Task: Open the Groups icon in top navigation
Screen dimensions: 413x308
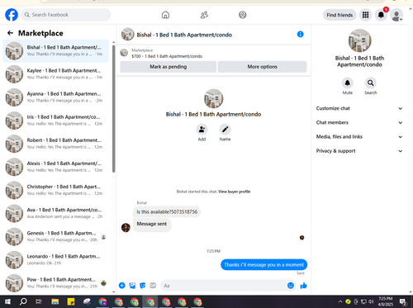Action: (243, 15)
